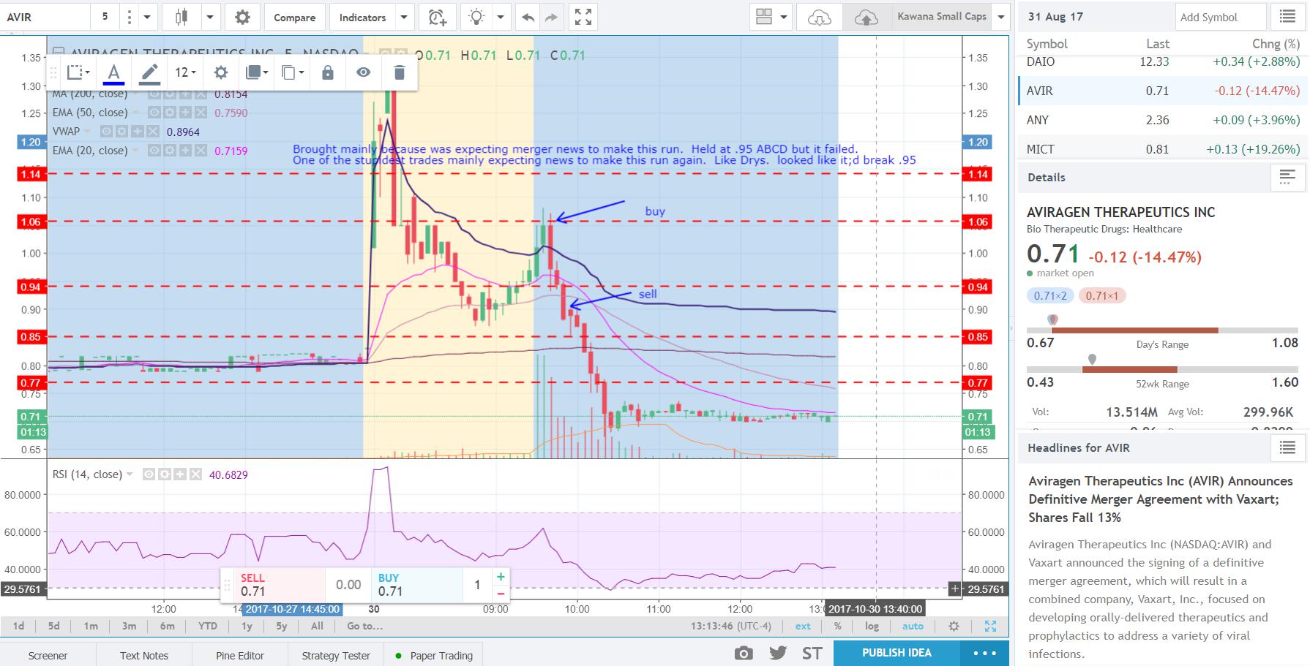1310x666 pixels.
Task: Open the time interval dropdown arrow
Action: click(147, 18)
